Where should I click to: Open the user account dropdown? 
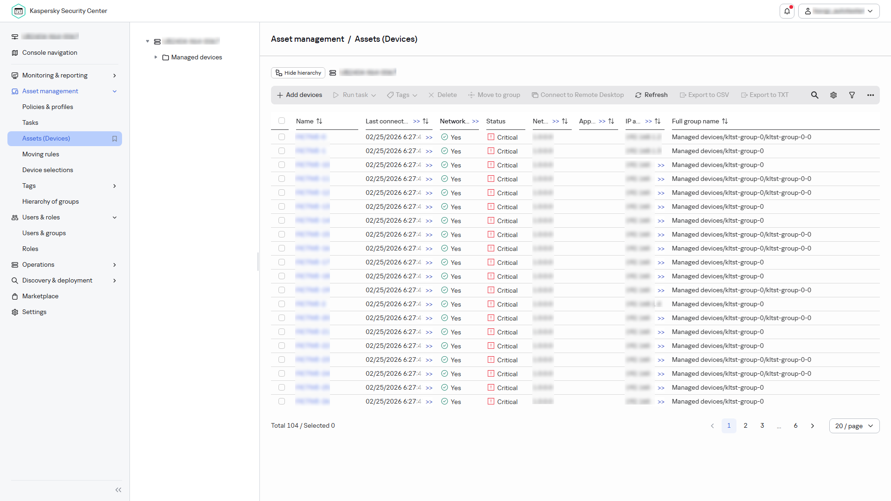pyautogui.click(x=839, y=11)
